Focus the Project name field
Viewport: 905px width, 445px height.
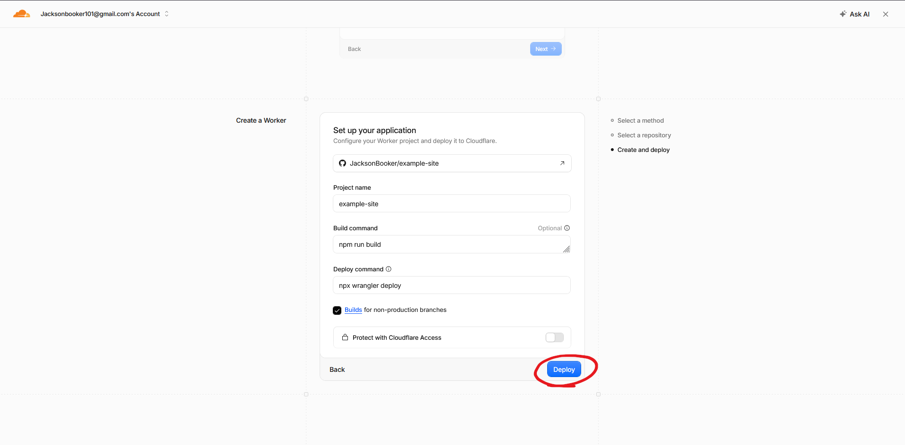tap(452, 204)
